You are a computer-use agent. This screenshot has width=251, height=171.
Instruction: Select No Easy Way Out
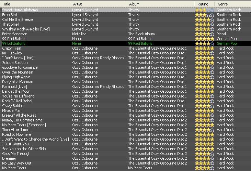16,163
